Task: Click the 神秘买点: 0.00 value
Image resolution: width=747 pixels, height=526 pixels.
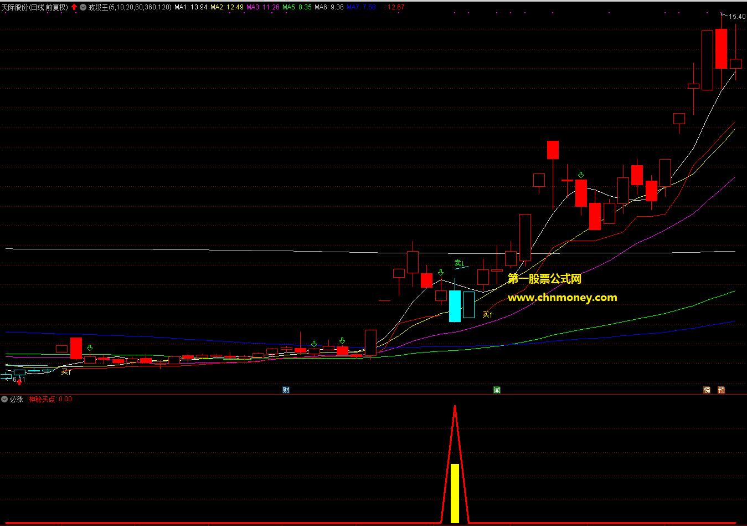Action: tap(50, 399)
